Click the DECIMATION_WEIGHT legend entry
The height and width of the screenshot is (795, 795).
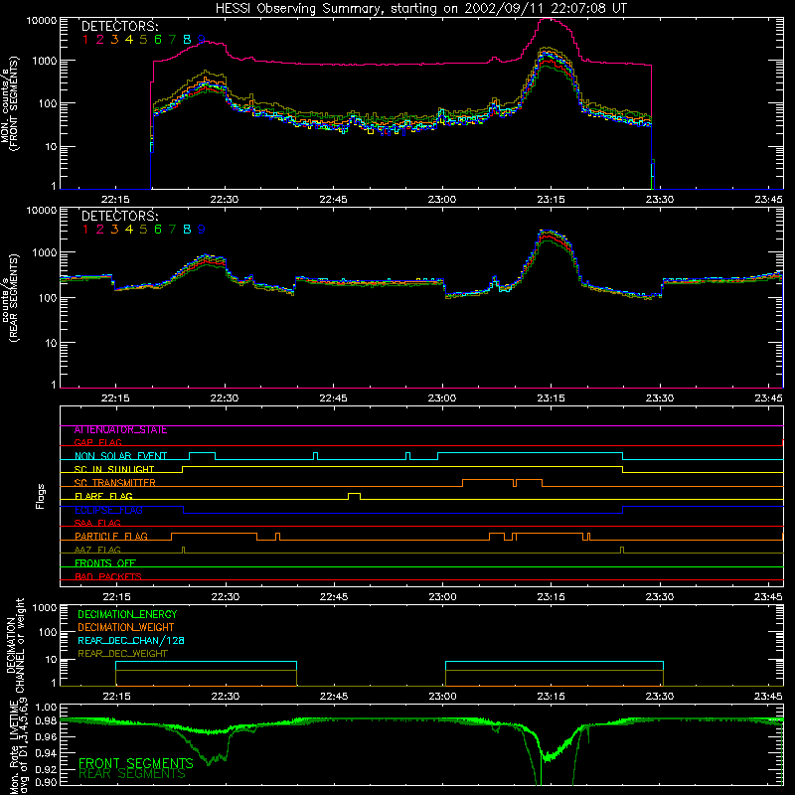coord(126,627)
